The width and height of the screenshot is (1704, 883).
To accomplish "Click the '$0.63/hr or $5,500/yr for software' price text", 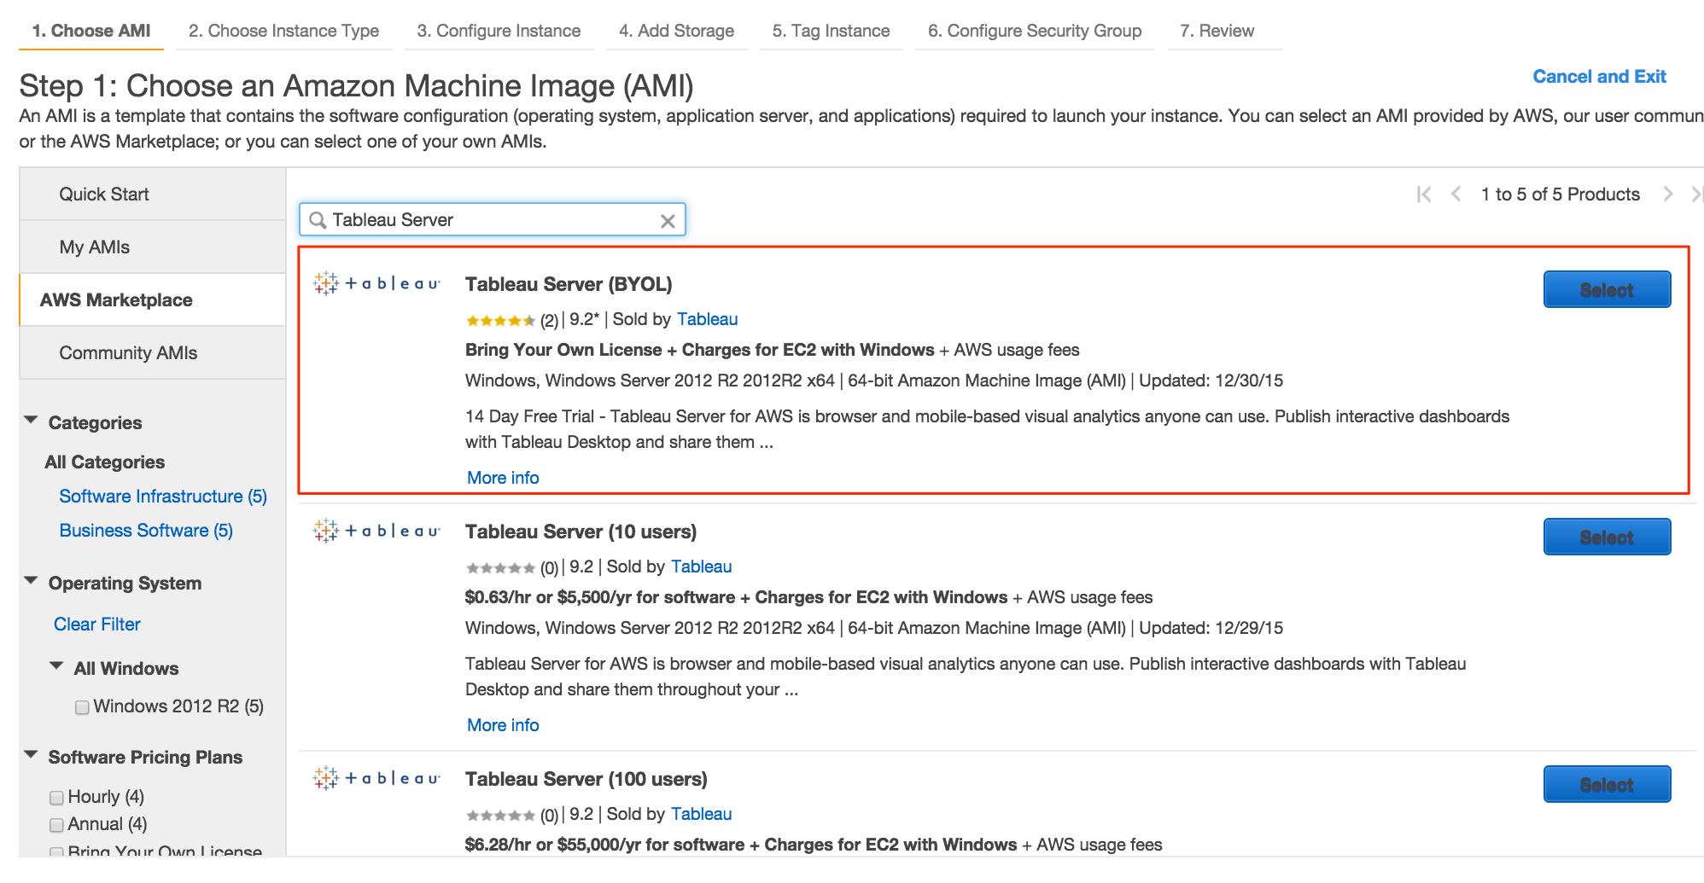I will click(x=599, y=597).
